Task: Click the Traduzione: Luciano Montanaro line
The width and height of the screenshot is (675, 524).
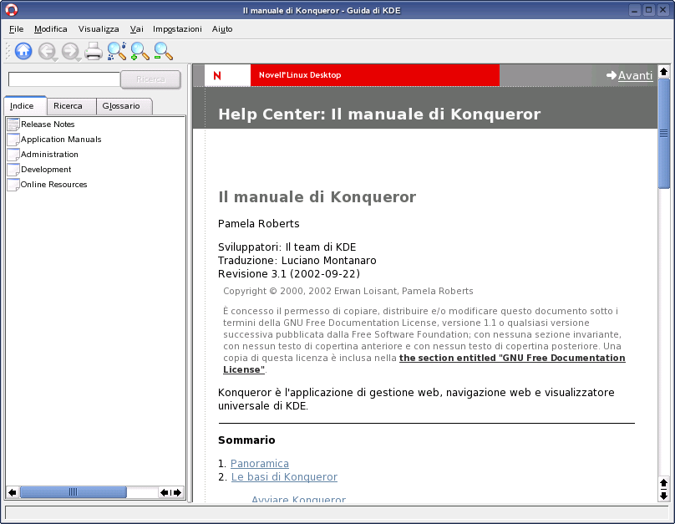Action: pyautogui.click(x=297, y=261)
